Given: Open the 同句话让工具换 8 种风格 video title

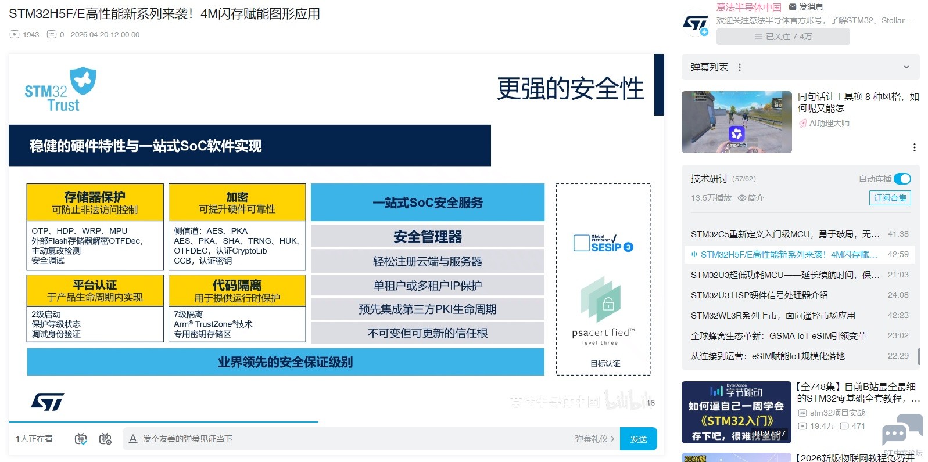Looking at the screenshot, I should click(858, 102).
